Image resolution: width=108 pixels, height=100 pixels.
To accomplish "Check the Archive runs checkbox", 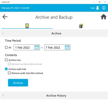I will pos(6,60).
